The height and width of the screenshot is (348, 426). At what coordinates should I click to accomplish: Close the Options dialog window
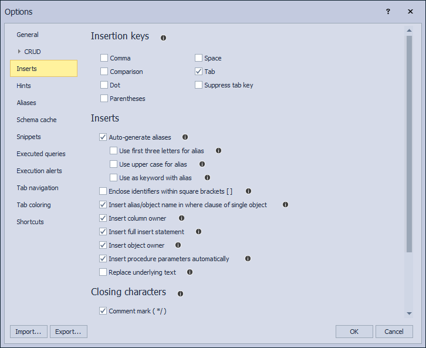pos(410,11)
